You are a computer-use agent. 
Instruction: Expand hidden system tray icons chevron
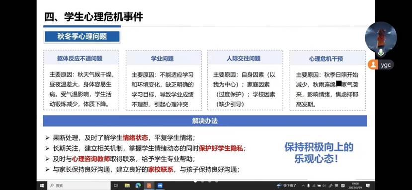(303, 186)
